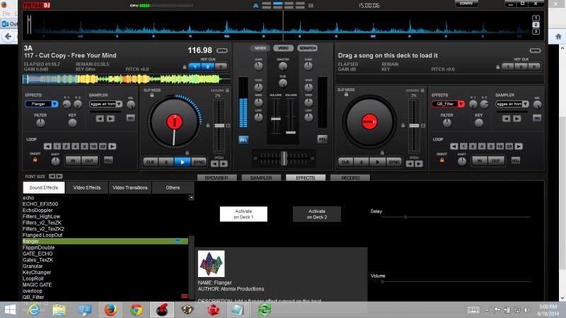Click the Flanger effect thumbnail
566x318 pixels.
tap(211, 264)
